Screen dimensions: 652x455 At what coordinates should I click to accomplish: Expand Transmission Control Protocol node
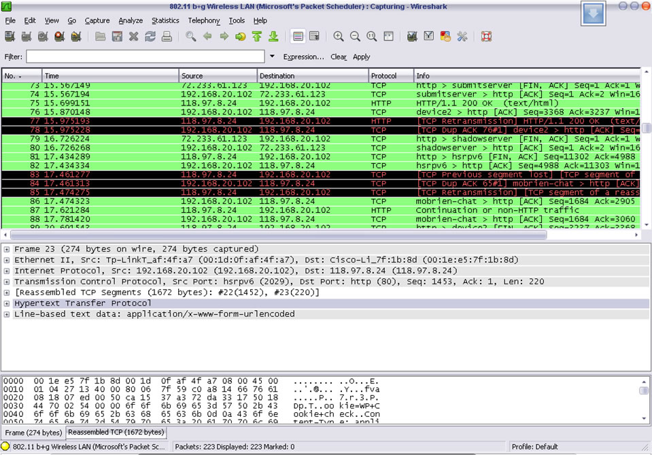tap(7, 282)
